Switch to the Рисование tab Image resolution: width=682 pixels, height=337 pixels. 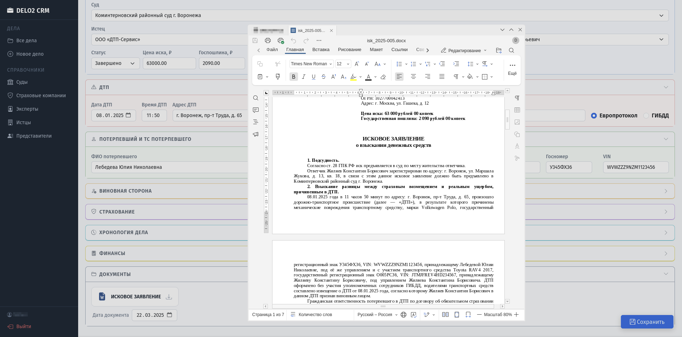point(350,50)
